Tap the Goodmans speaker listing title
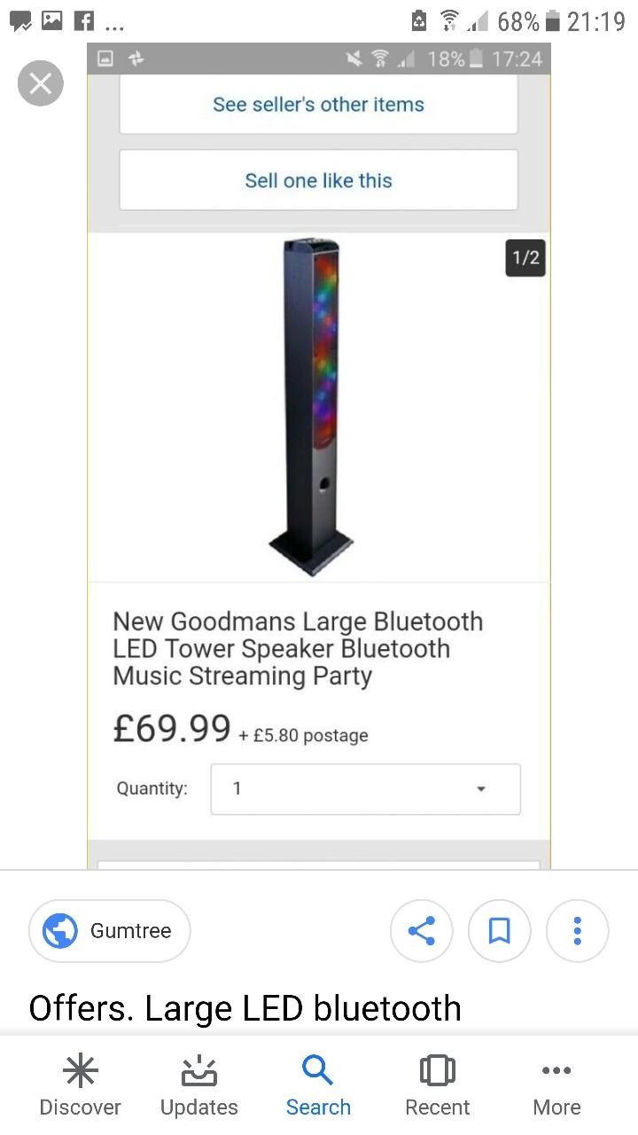 pyautogui.click(x=298, y=648)
